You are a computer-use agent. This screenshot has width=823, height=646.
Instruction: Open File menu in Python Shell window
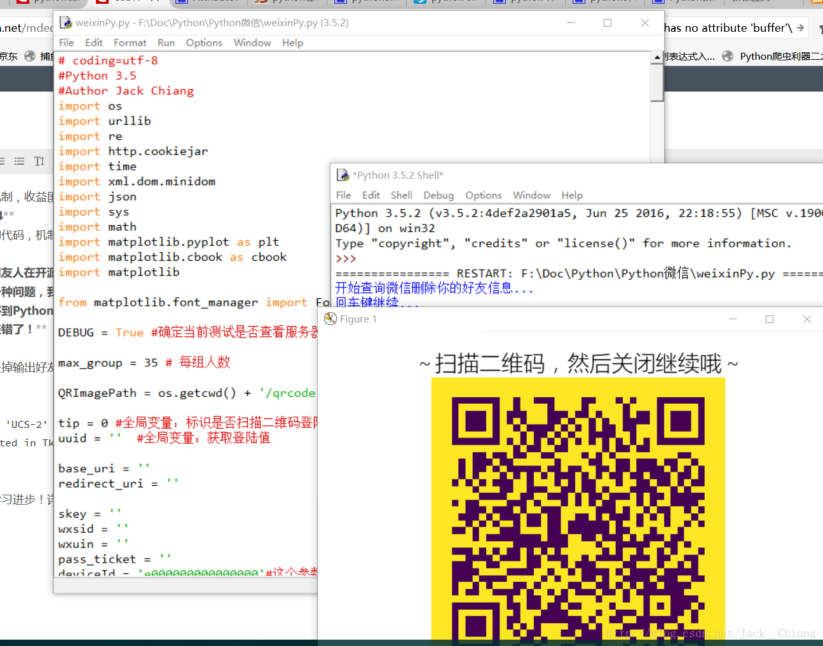click(x=343, y=195)
